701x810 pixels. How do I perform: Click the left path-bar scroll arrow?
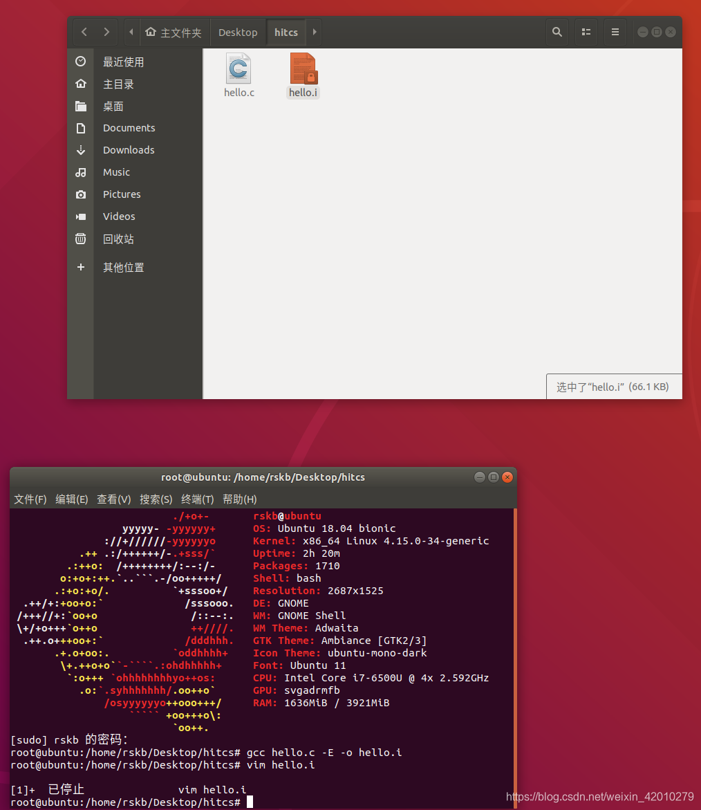point(131,32)
